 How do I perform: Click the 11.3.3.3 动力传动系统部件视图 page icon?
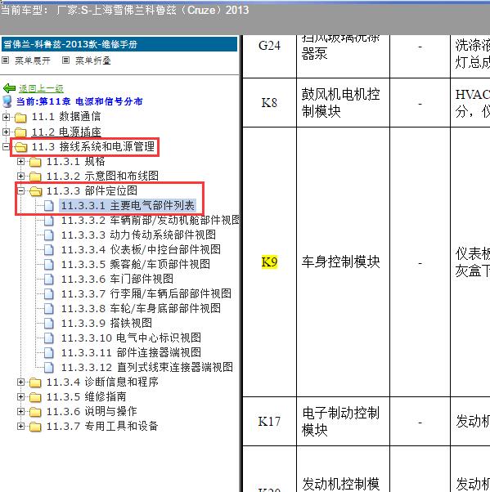point(49,235)
